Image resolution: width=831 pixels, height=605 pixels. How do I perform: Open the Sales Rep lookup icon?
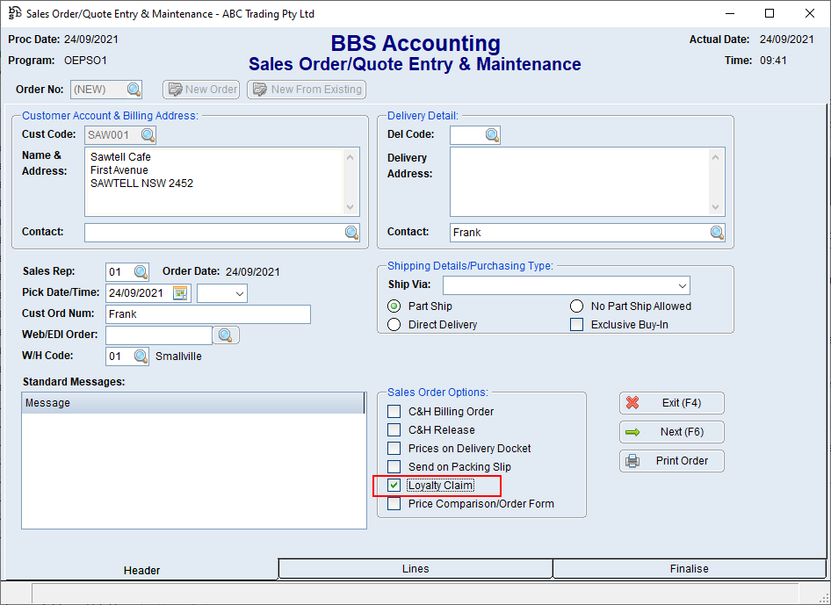tap(141, 272)
